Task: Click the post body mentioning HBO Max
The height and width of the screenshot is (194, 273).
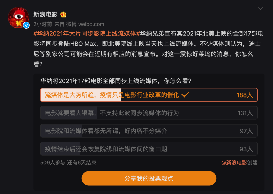Action: pyautogui.click(x=147, y=44)
